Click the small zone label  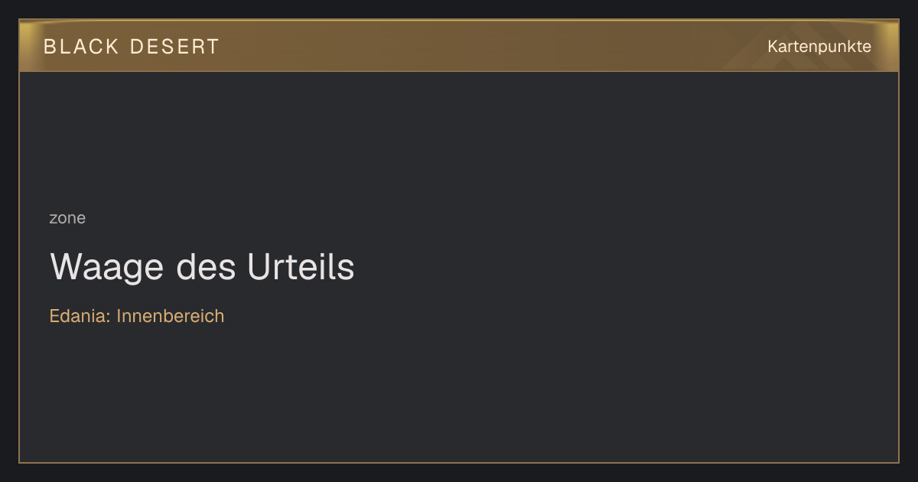coord(67,218)
